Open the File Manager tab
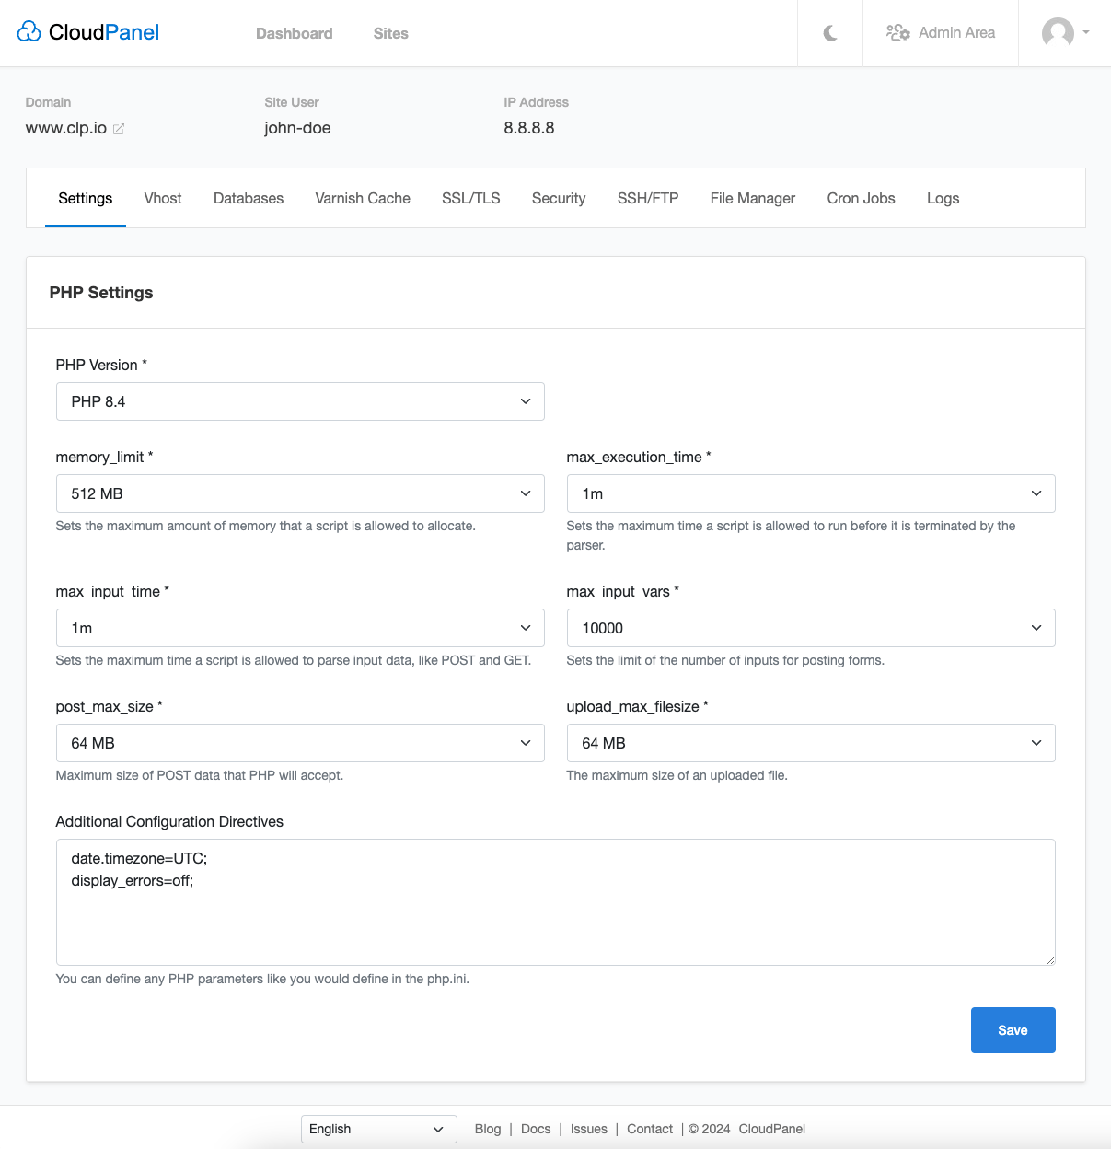Screen dimensions: 1111x1149 point(752,198)
